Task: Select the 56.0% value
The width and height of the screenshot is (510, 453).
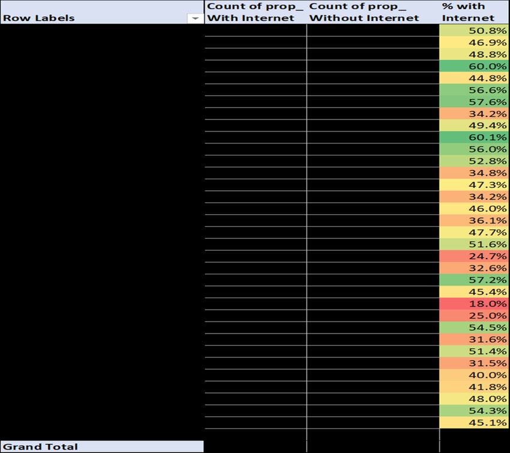Action: click(473, 149)
